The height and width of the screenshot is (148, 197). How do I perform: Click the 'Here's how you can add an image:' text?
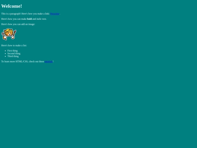click(18, 24)
